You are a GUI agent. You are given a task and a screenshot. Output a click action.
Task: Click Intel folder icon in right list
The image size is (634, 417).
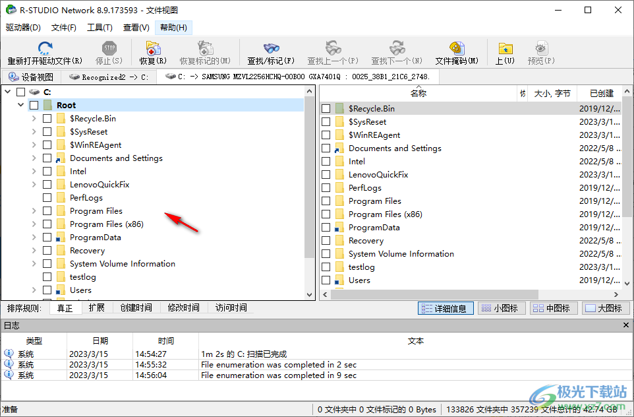(x=339, y=162)
